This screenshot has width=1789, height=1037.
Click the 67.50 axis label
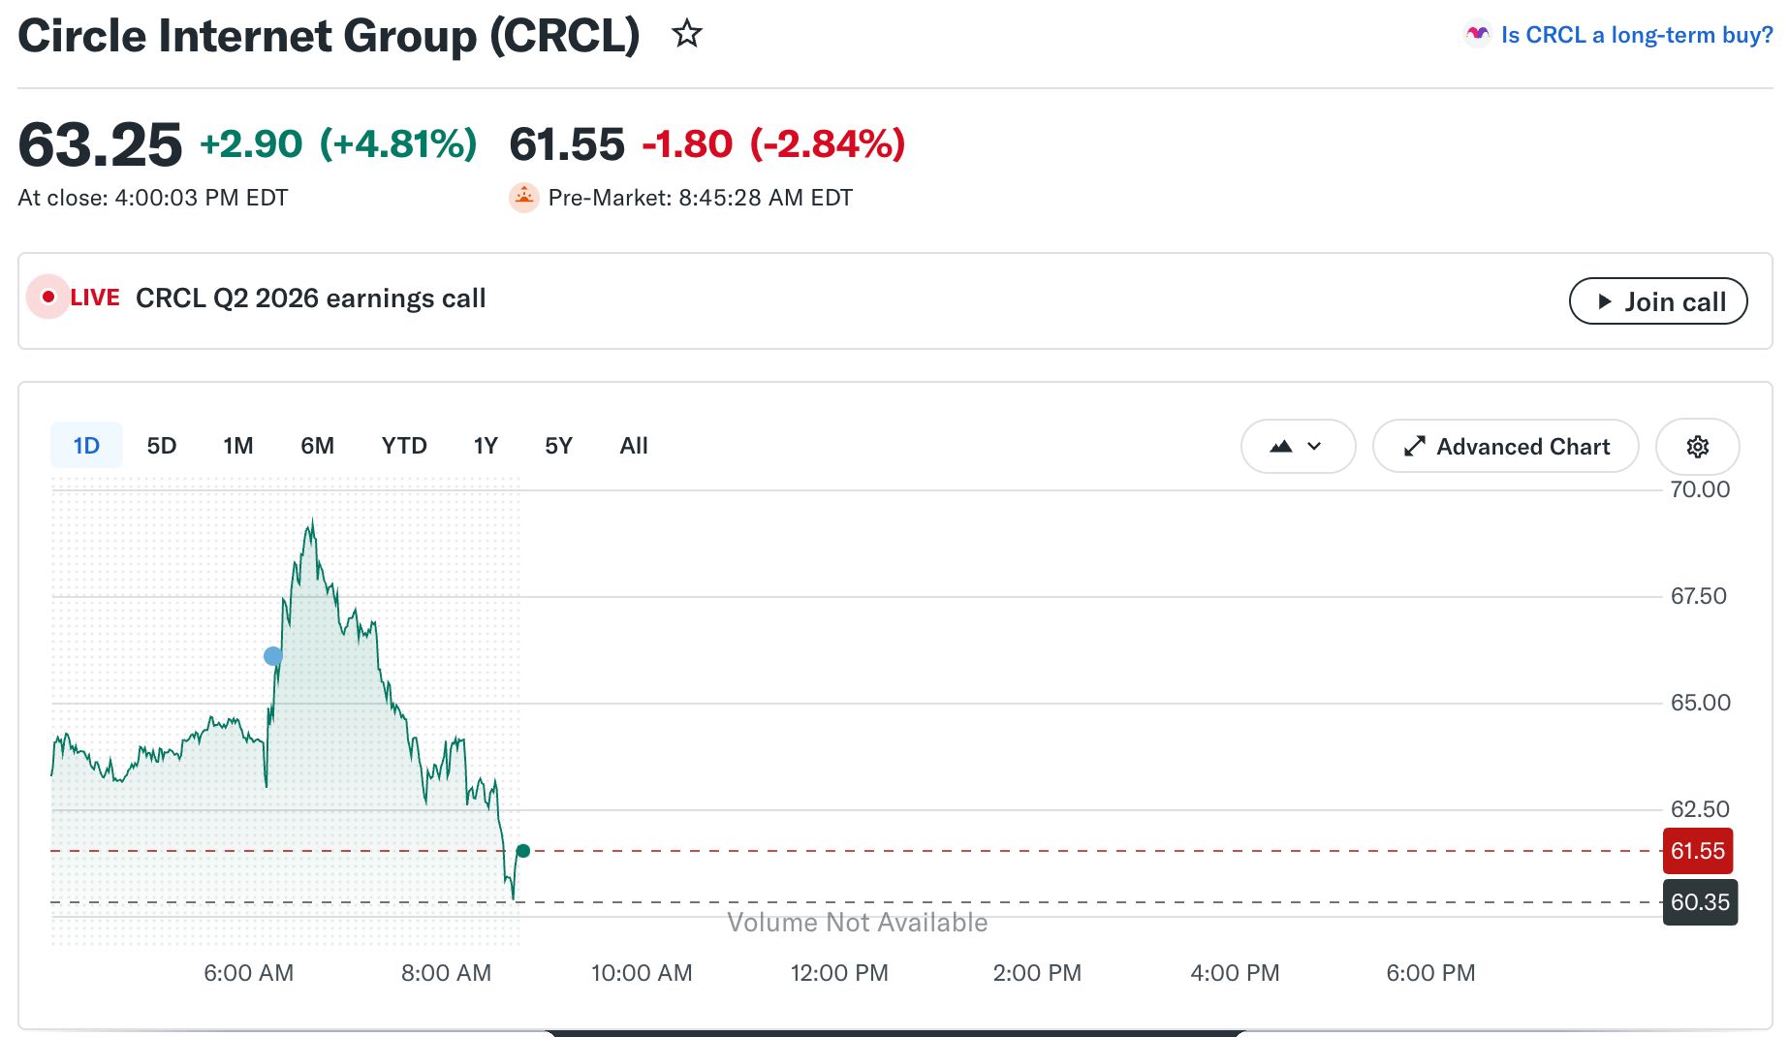point(1699,596)
